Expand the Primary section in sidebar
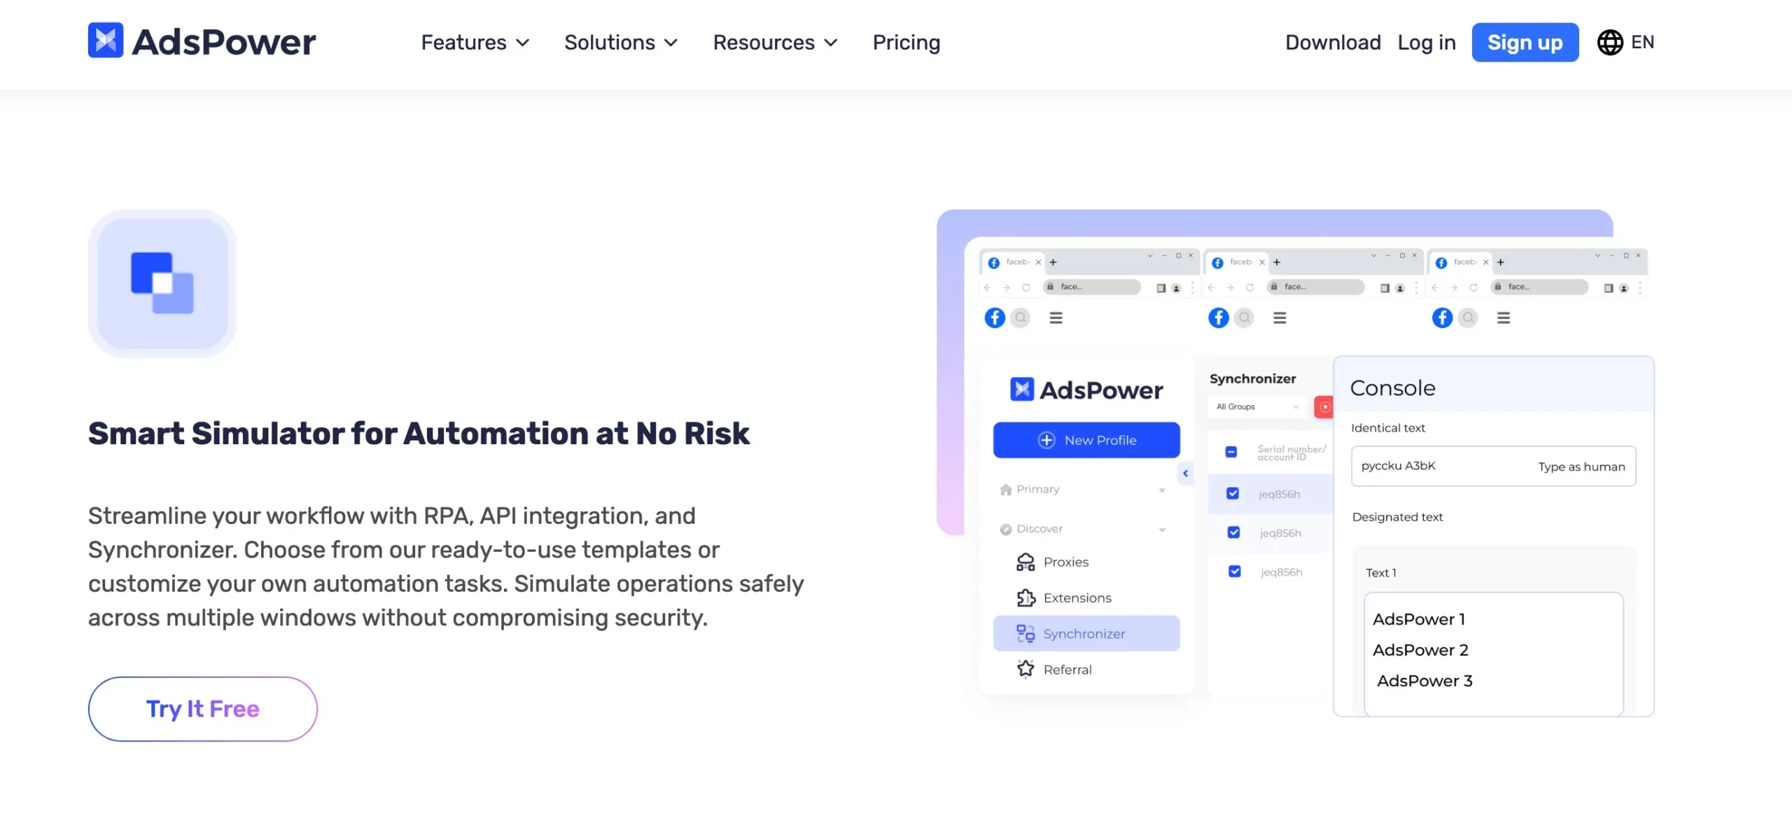 tap(1082, 490)
